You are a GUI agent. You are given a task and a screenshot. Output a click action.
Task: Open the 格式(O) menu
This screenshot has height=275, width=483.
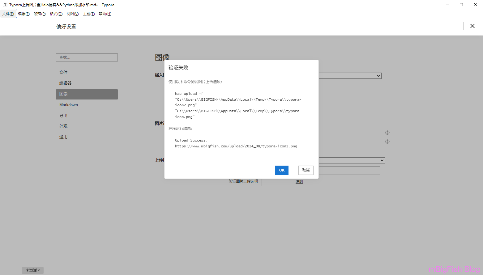[56, 14]
